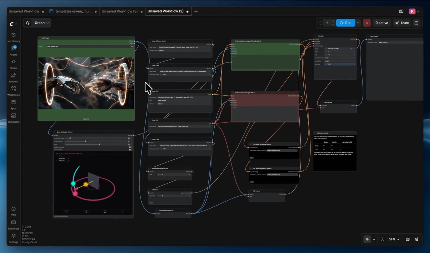This screenshot has height=253, width=430.
Task: Open the templates-qwen_mu... tab
Action: pyautogui.click(x=75, y=11)
